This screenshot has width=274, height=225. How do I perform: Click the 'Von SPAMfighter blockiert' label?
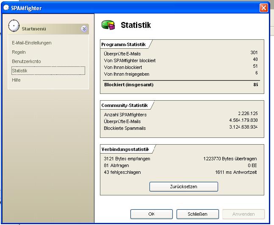[130, 60]
